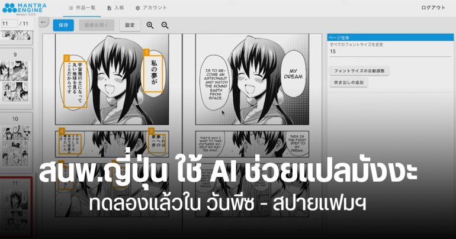Click the number 2 label badge
Screen dimensions: 456x239
(x=66, y=58)
